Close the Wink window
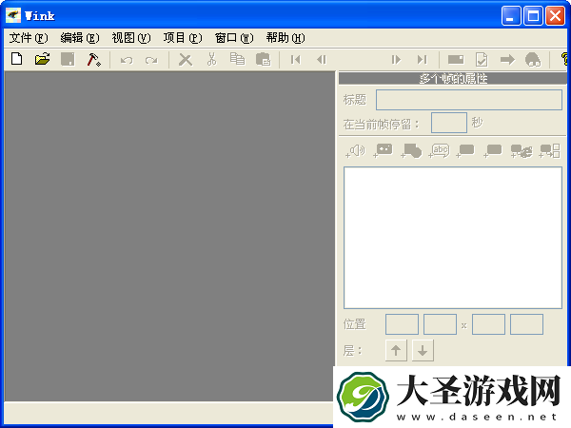 click(x=555, y=16)
